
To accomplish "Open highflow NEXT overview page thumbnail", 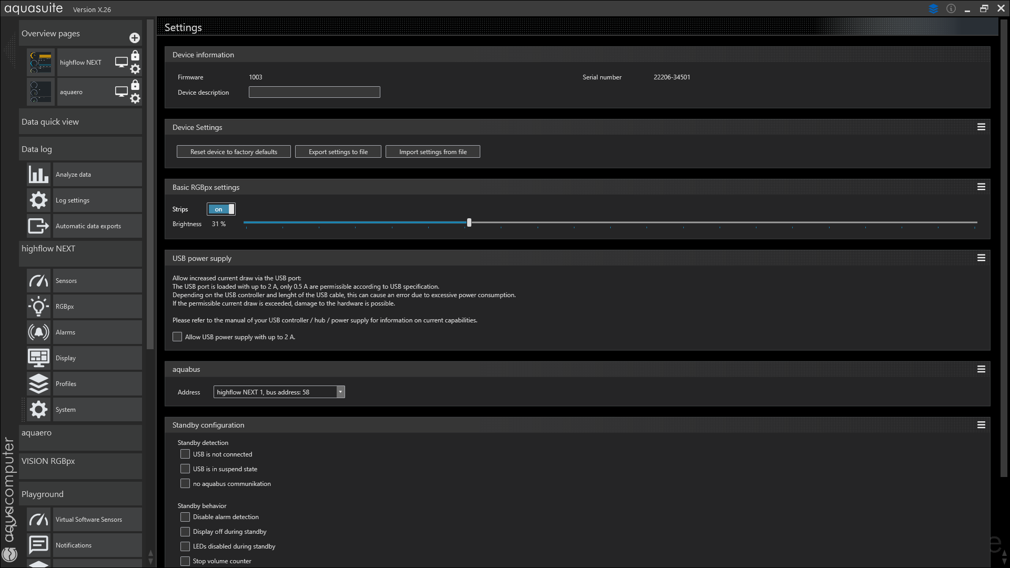I will click(x=41, y=63).
